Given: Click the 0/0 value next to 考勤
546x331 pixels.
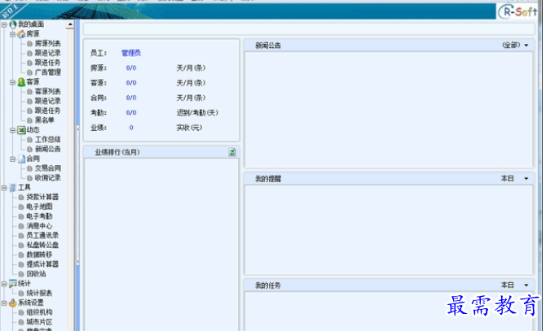Looking at the screenshot, I should [131, 112].
